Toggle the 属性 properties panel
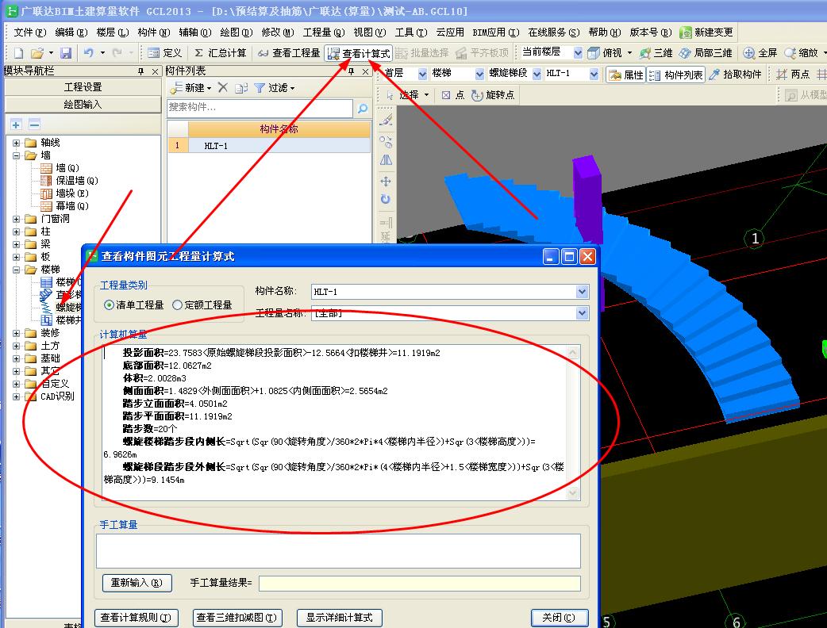 tap(626, 75)
